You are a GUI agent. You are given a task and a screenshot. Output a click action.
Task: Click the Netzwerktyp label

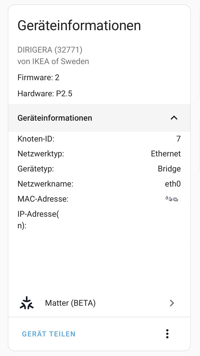[41, 154]
